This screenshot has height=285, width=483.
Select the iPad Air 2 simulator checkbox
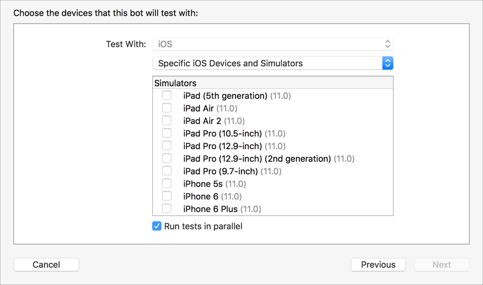[x=167, y=120]
